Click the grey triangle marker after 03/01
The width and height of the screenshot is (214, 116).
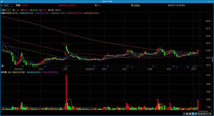[132, 67]
